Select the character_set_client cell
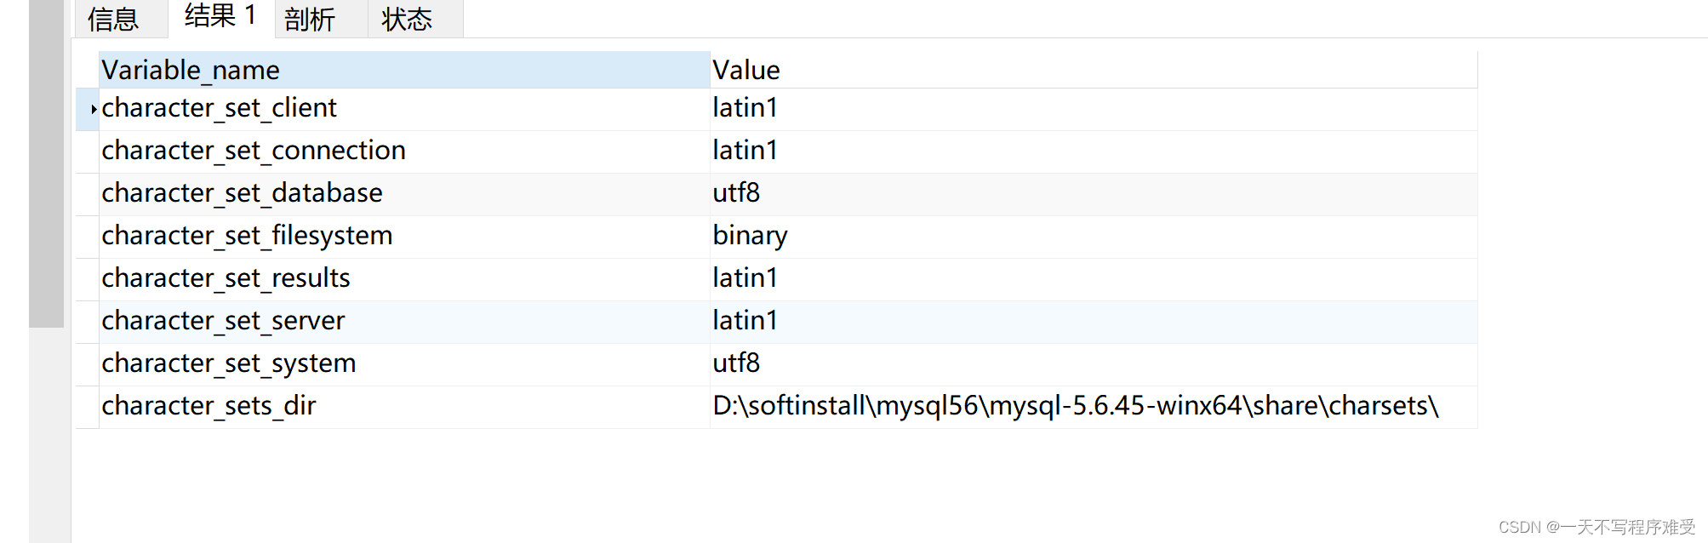Screen dimensions: 1708x543 [x=404, y=109]
